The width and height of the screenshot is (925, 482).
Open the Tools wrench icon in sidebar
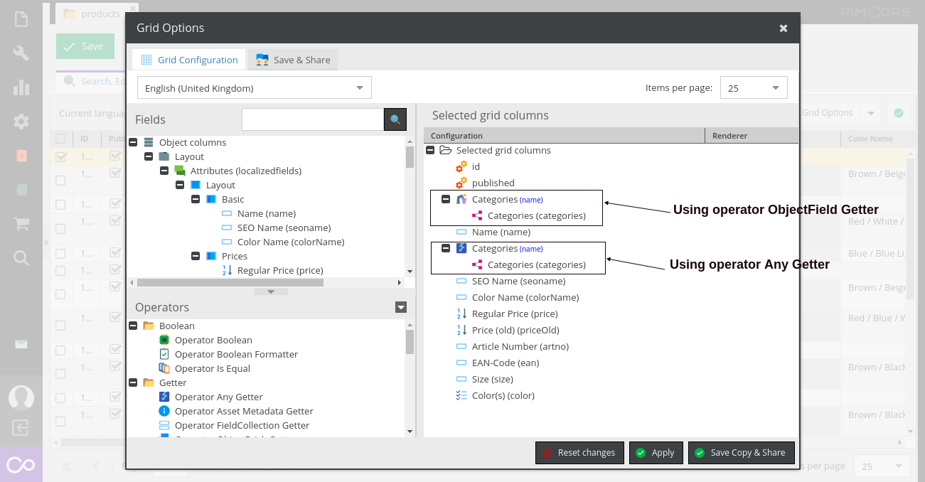point(21,53)
